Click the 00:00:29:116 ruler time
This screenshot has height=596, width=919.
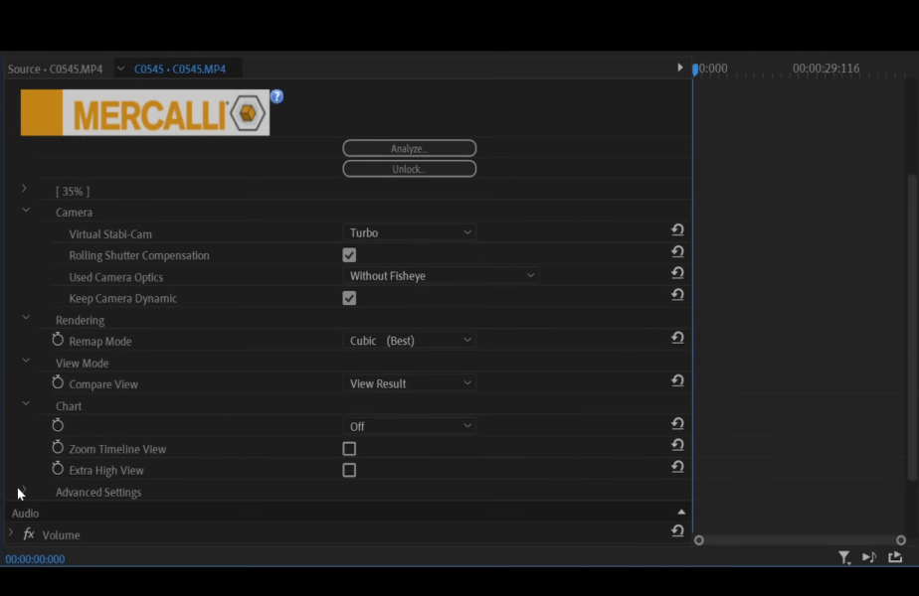tap(826, 69)
